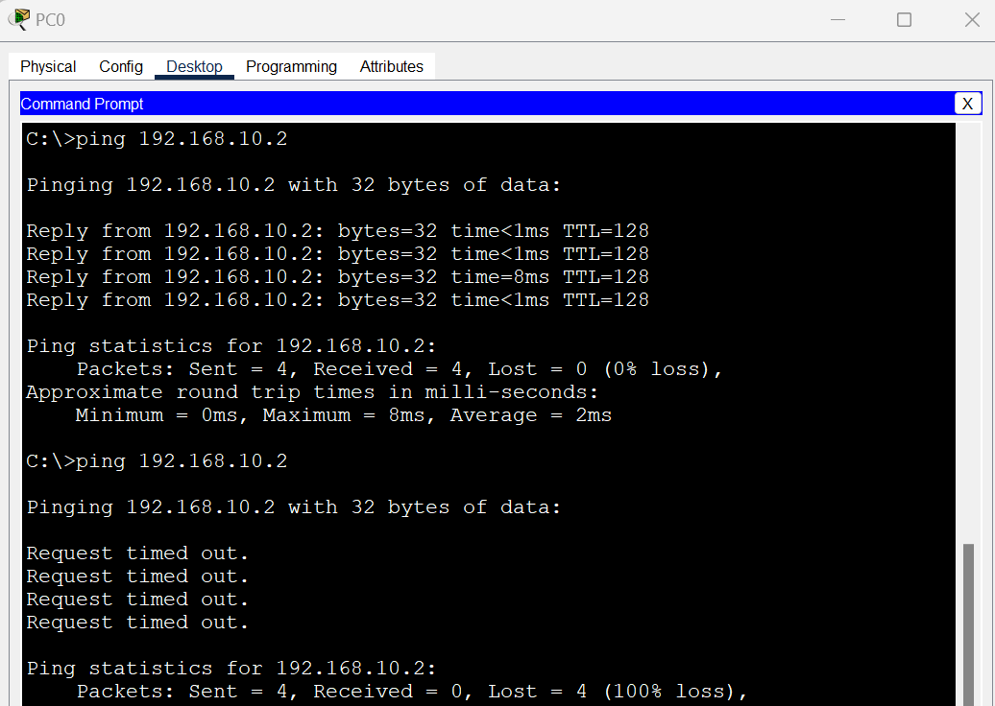Viewport: 995px width, 706px height.
Task: Click the Command Prompt blue title bar
Action: (x=487, y=104)
